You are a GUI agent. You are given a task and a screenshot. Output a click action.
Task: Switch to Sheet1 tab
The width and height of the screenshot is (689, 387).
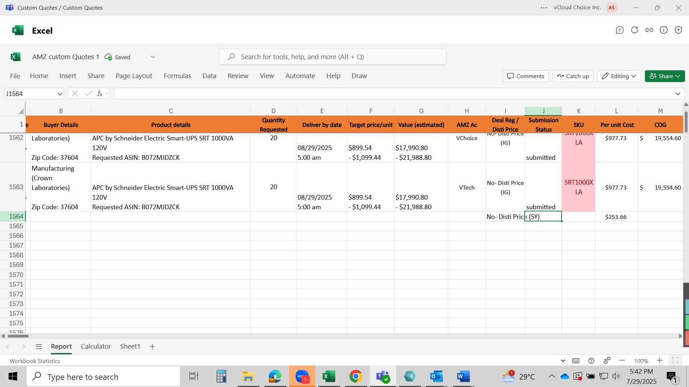click(130, 347)
